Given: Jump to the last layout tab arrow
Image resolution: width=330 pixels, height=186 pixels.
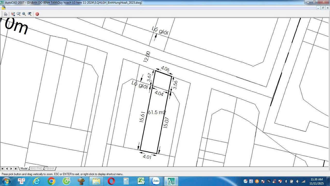Looking at the screenshot, I should click(16, 168).
